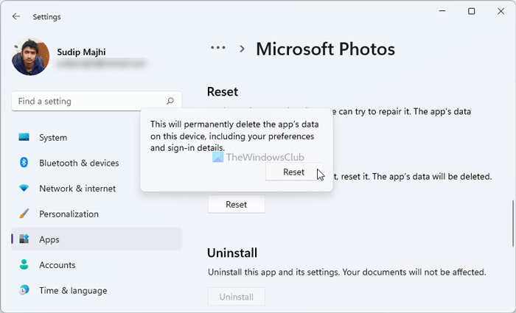Click the Find a setting search box

[x=88, y=101]
